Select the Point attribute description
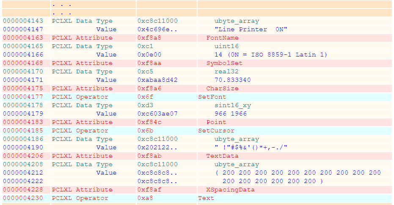This screenshot has width=394, height=205. [216, 122]
